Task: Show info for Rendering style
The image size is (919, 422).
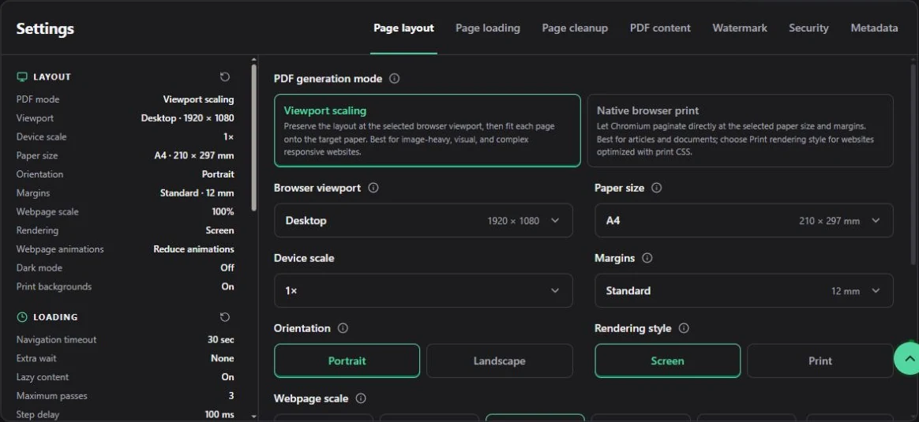Action: [x=684, y=328]
